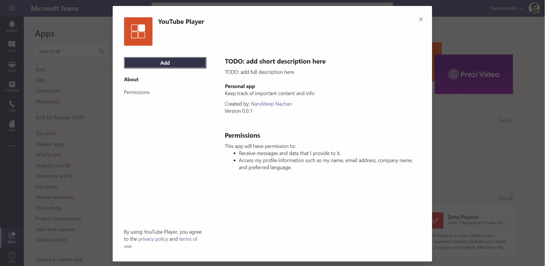Click the user profile avatar
The image size is (545, 266).
pos(534,8)
